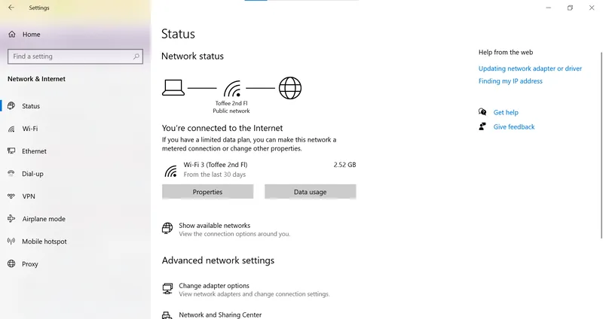Click the Give feedback link

tap(514, 127)
